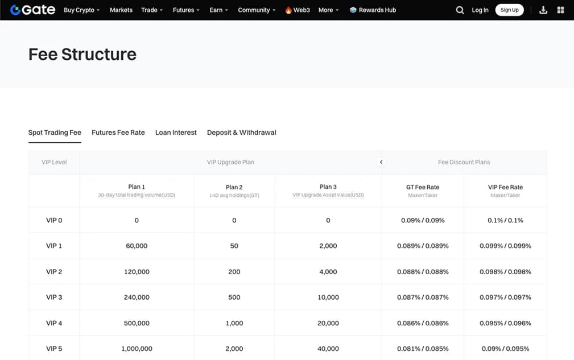Select the Spot Trading Fee tab

click(55, 133)
